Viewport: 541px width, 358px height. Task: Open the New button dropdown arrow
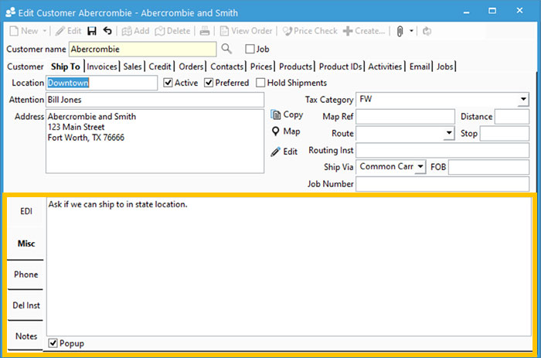(x=45, y=31)
